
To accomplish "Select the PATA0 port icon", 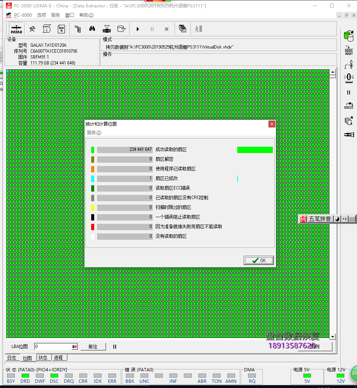I will [16, 29].
